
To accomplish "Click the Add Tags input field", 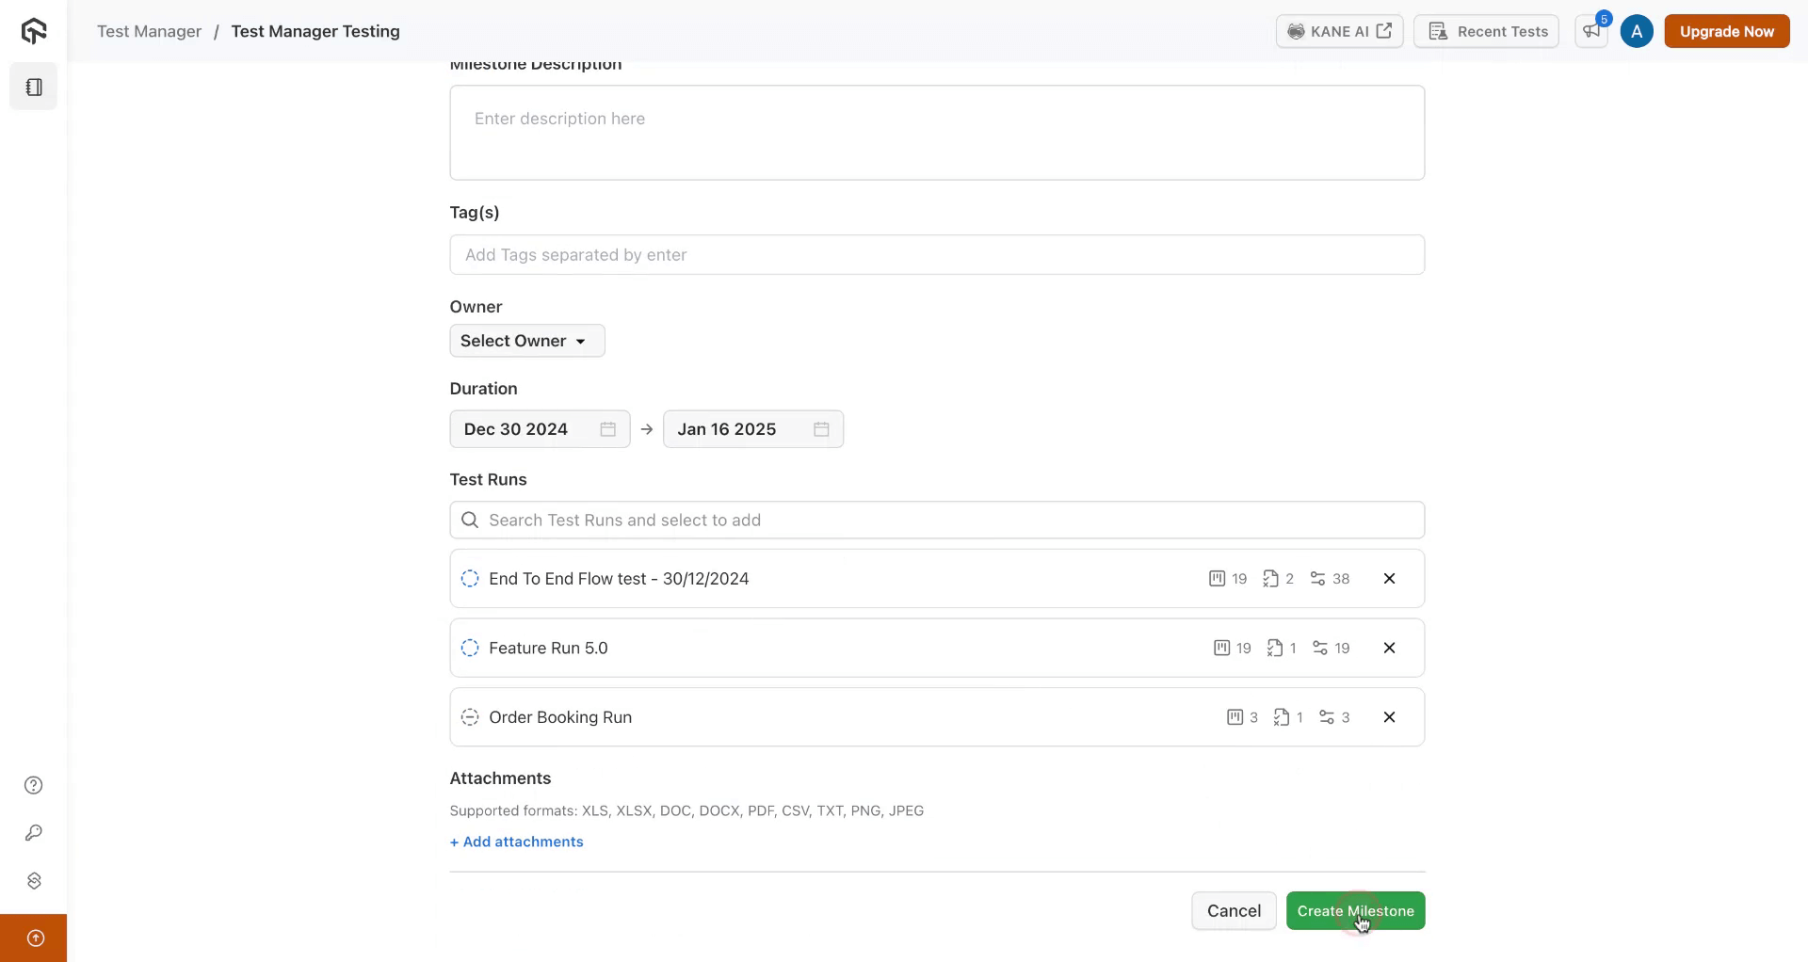I will pyautogui.click(x=937, y=255).
